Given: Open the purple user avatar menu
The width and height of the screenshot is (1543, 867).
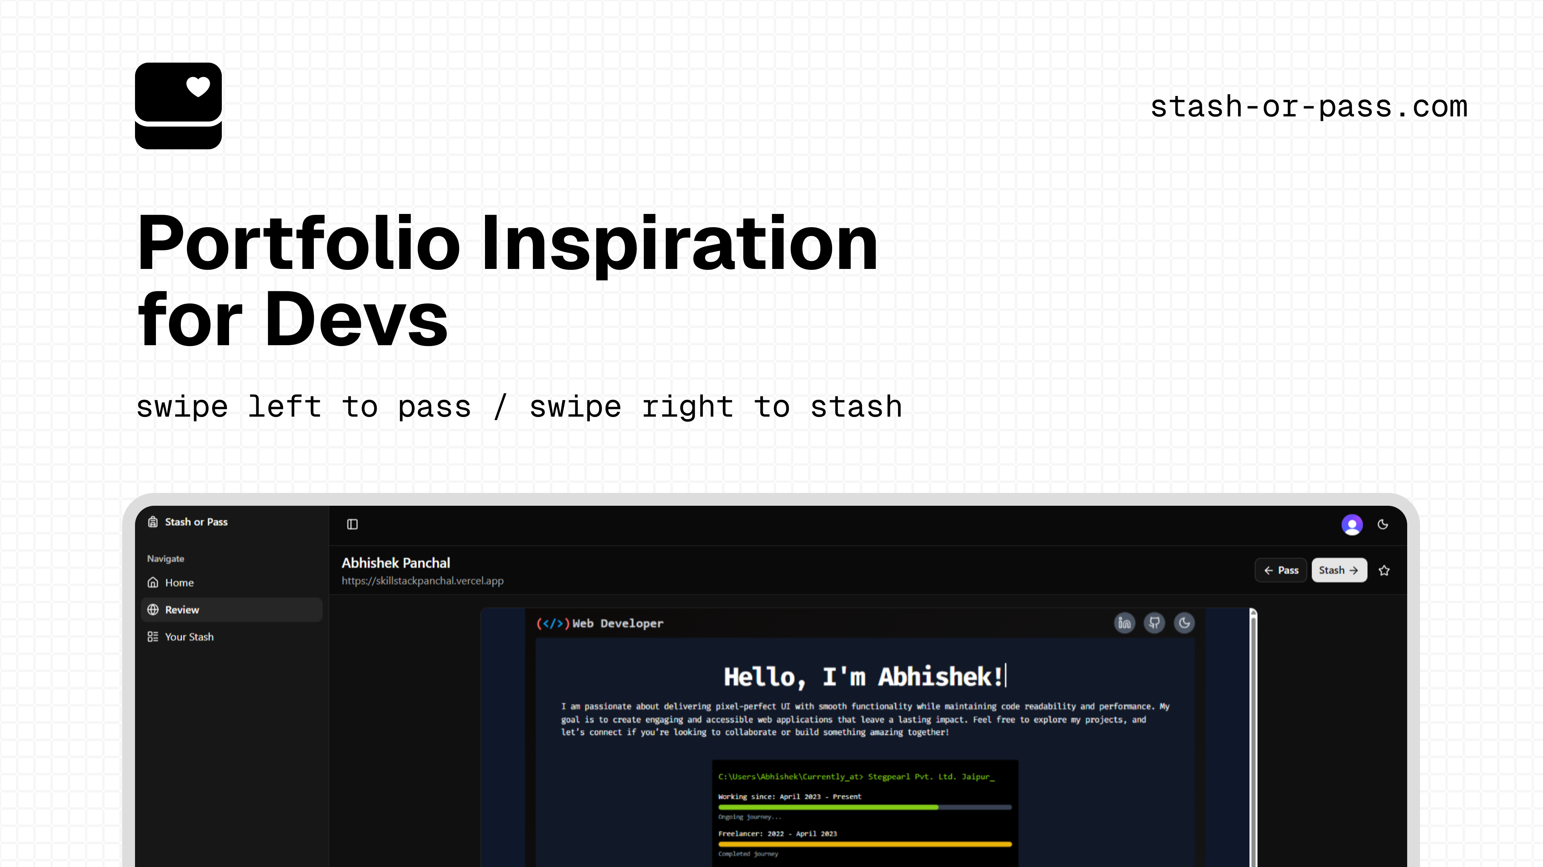Looking at the screenshot, I should (x=1351, y=525).
